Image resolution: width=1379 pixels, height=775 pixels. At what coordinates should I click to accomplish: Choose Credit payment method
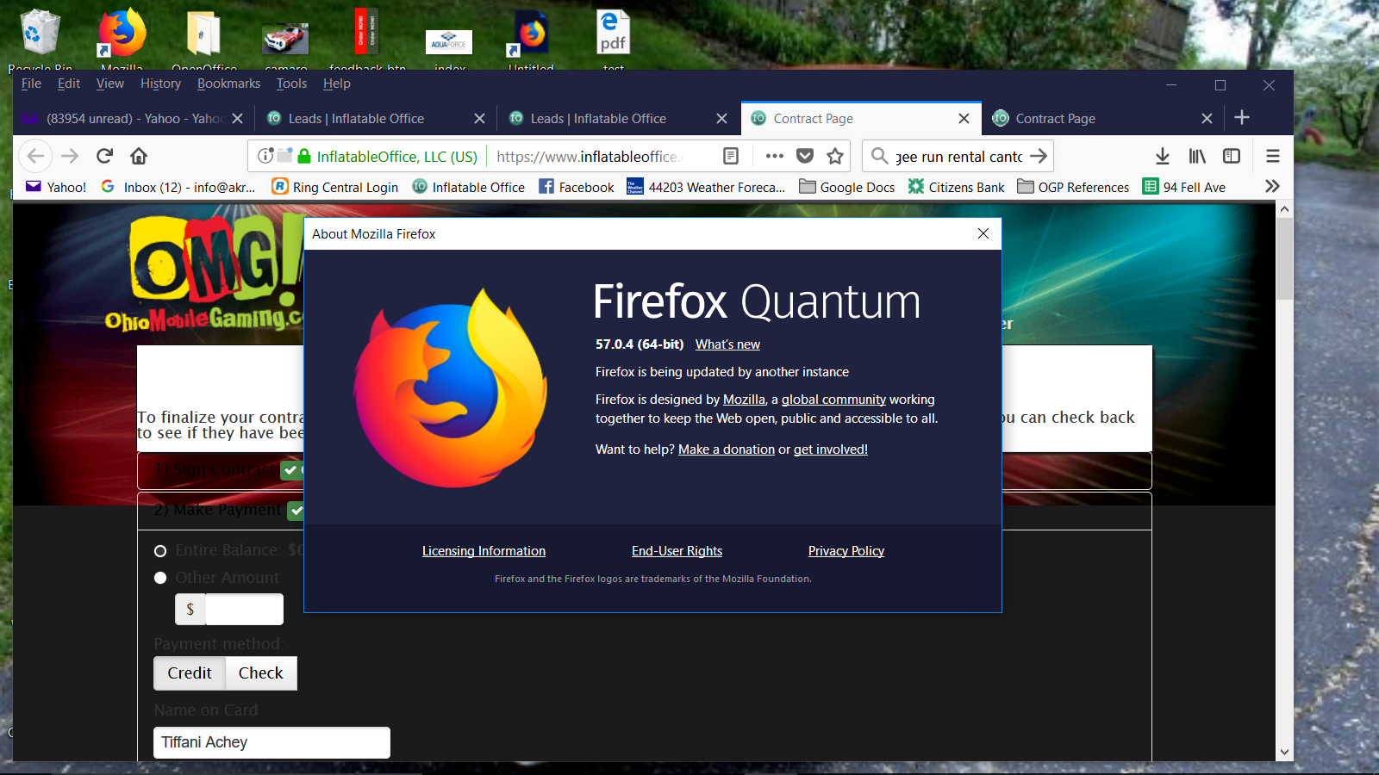point(190,673)
